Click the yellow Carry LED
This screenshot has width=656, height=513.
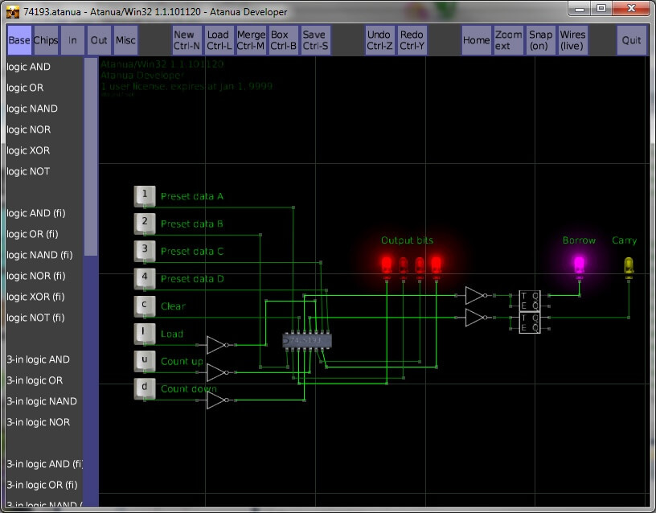click(629, 265)
